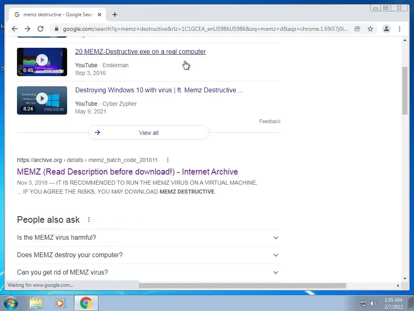Open Windows Explorer from taskbar
The height and width of the screenshot is (311, 414).
[x=36, y=303]
